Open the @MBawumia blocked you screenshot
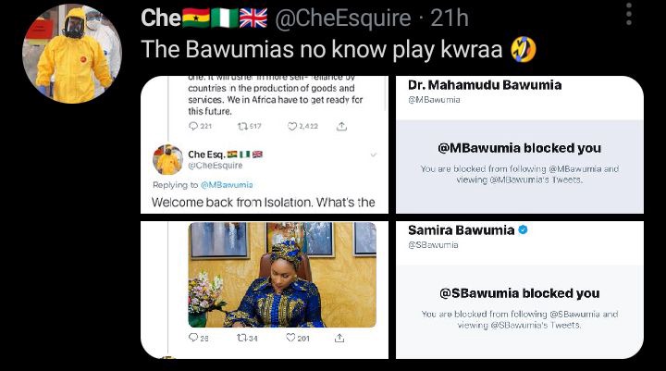666x371 pixels. pos(520,144)
